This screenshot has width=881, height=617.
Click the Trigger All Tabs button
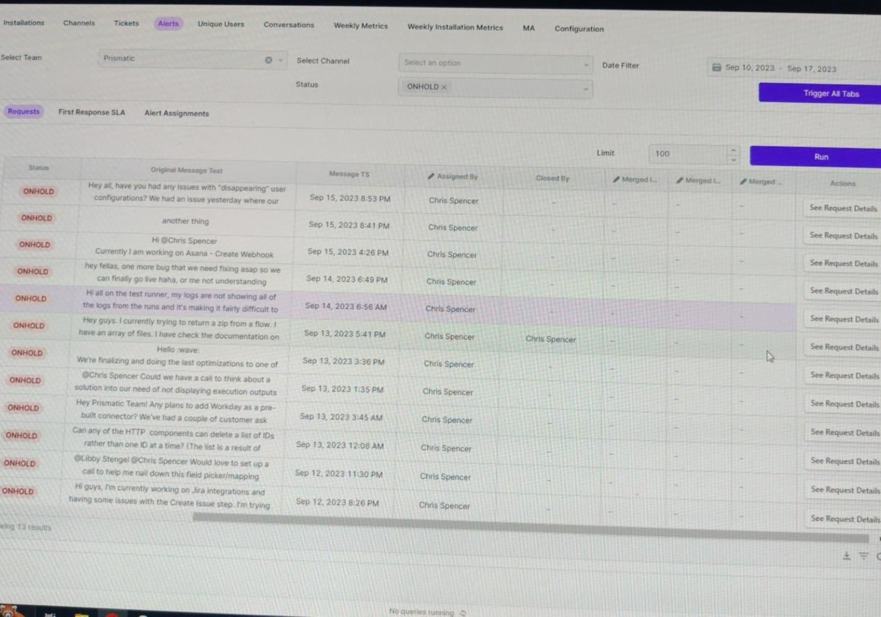click(x=830, y=93)
